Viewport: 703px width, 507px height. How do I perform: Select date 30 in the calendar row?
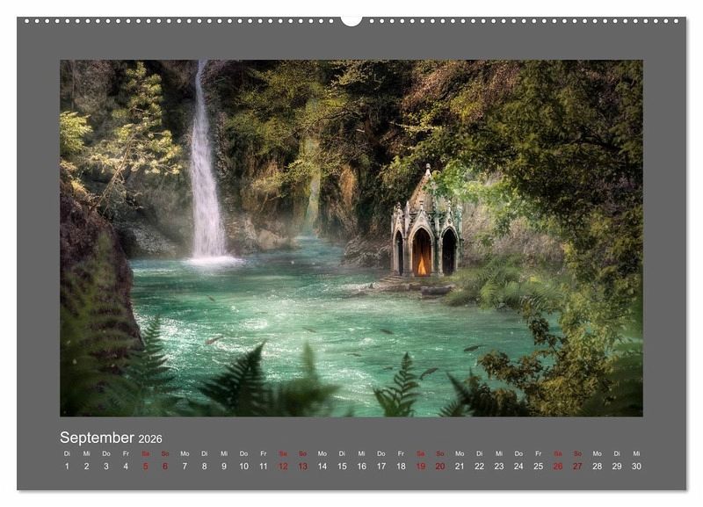click(x=636, y=467)
